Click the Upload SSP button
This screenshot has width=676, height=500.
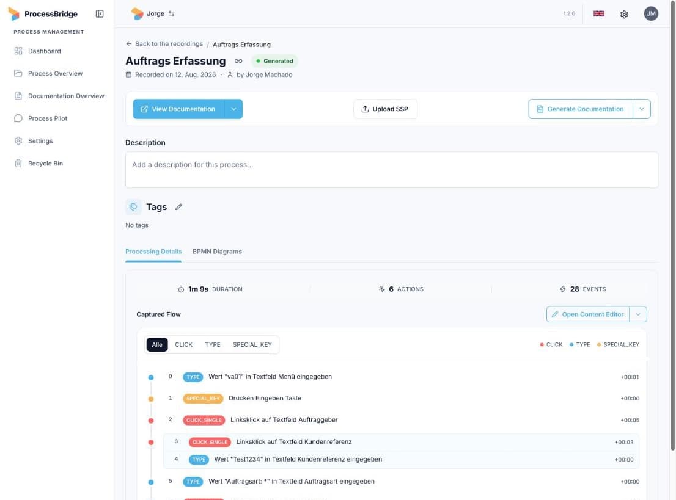(385, 109)
